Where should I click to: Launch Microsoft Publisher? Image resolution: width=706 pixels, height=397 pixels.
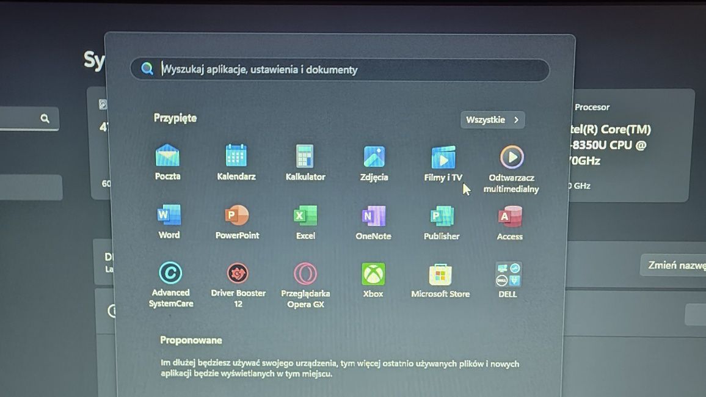pyautogui.click(x=442, y=222)
